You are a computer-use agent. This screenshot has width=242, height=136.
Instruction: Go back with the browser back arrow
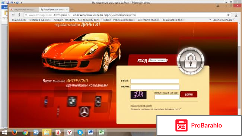tap(13, 15)
